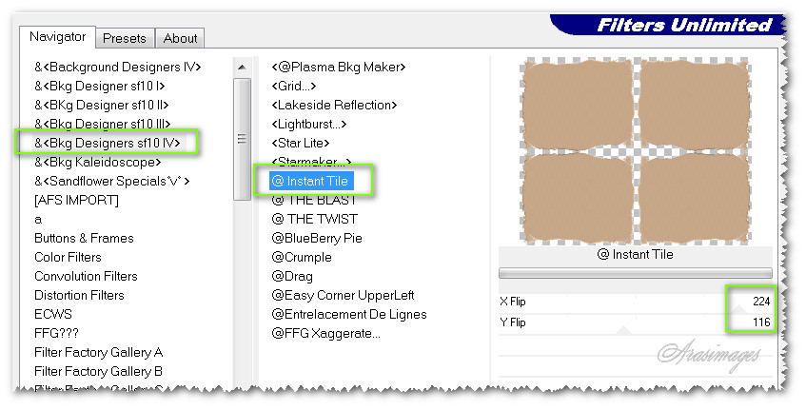The width and height of the screenshot is (806, 410).
Task: Click the Y Flip slider handle
Action: pyautogui.click(x=623, y=330)
